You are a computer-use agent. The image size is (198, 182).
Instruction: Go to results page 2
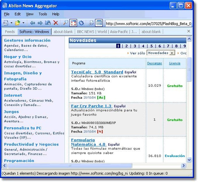point(127,46)
